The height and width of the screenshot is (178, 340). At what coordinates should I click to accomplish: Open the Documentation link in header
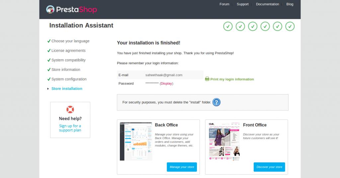click(267, 4)
